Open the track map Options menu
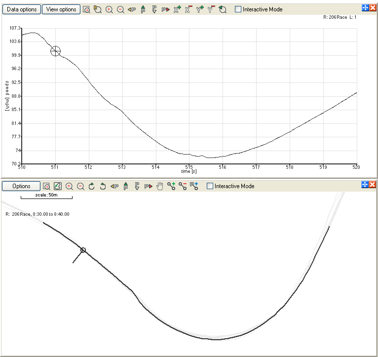This screenshot has height=357, width=378. coord(21,186)
